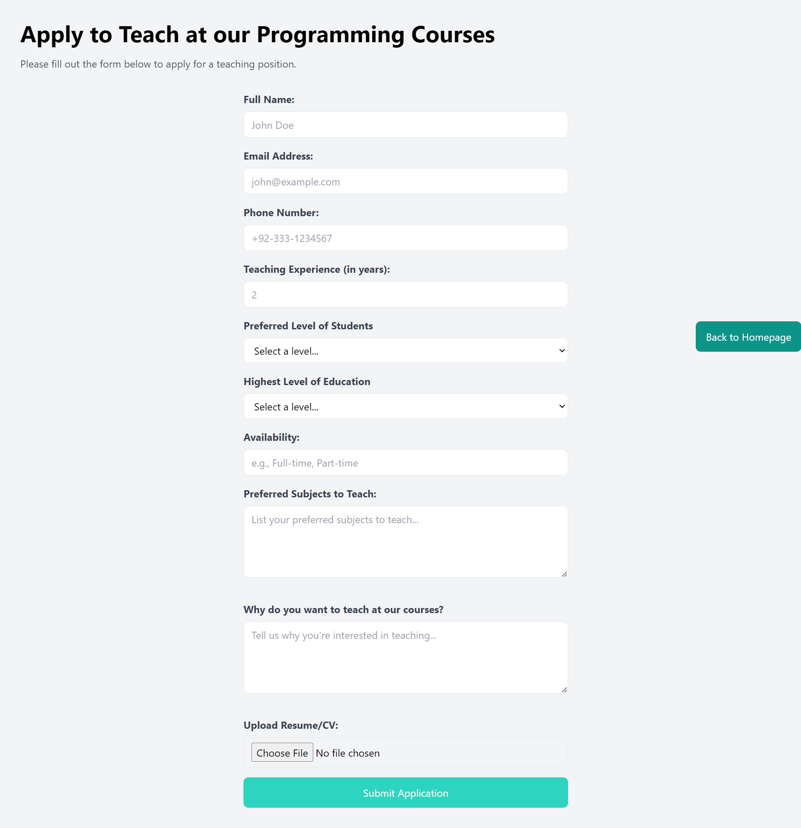
Task: Click the Upload Resume/CV label
Action: 290,725
